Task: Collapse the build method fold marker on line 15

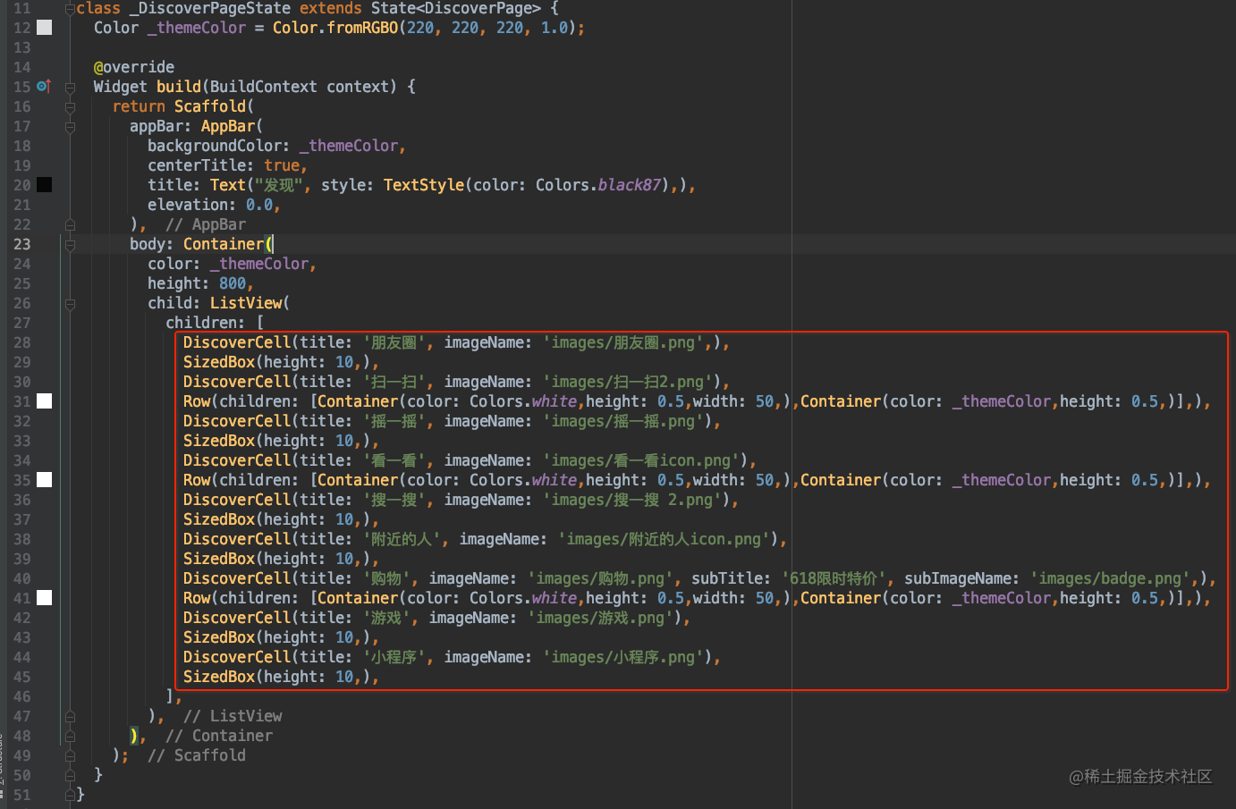Action: (70, 88)
